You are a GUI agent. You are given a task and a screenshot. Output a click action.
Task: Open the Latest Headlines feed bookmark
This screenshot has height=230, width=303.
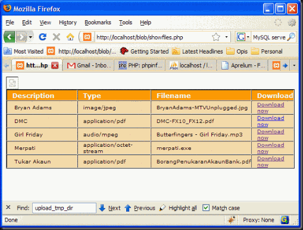point(198,51)
